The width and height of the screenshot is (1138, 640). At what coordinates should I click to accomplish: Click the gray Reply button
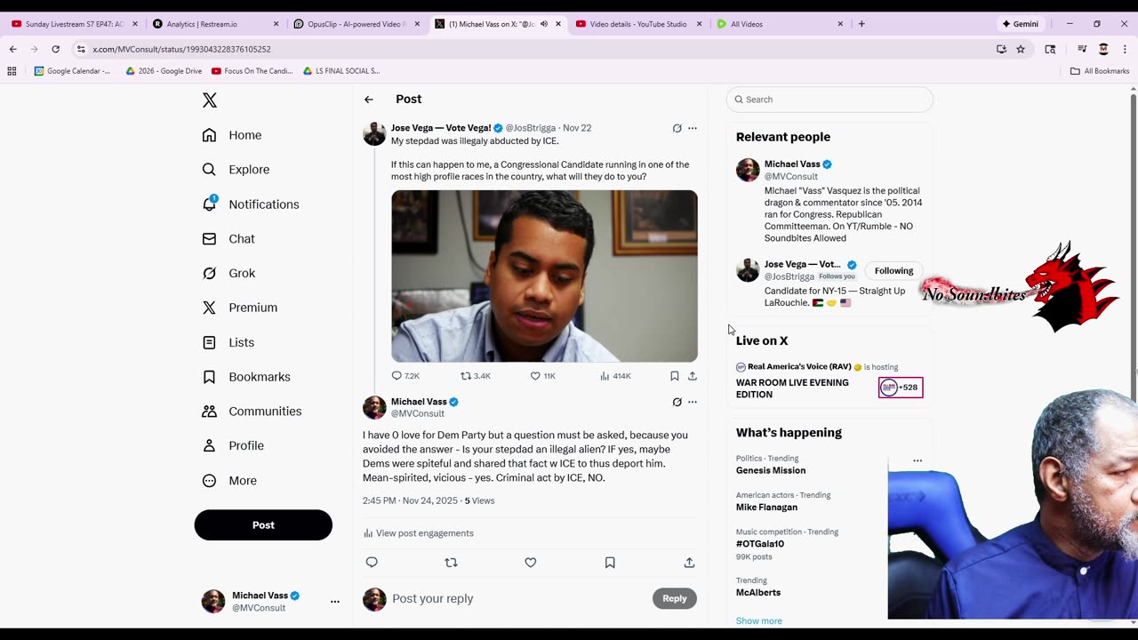pos(675,599)
